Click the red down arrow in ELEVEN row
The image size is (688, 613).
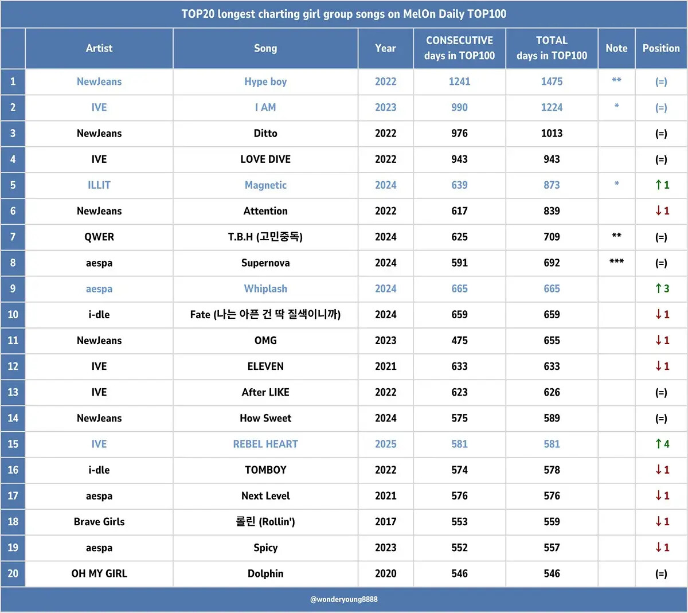[659, 366]
